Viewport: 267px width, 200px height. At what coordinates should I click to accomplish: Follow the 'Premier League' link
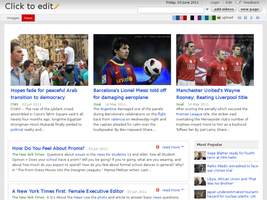point(189,114)
